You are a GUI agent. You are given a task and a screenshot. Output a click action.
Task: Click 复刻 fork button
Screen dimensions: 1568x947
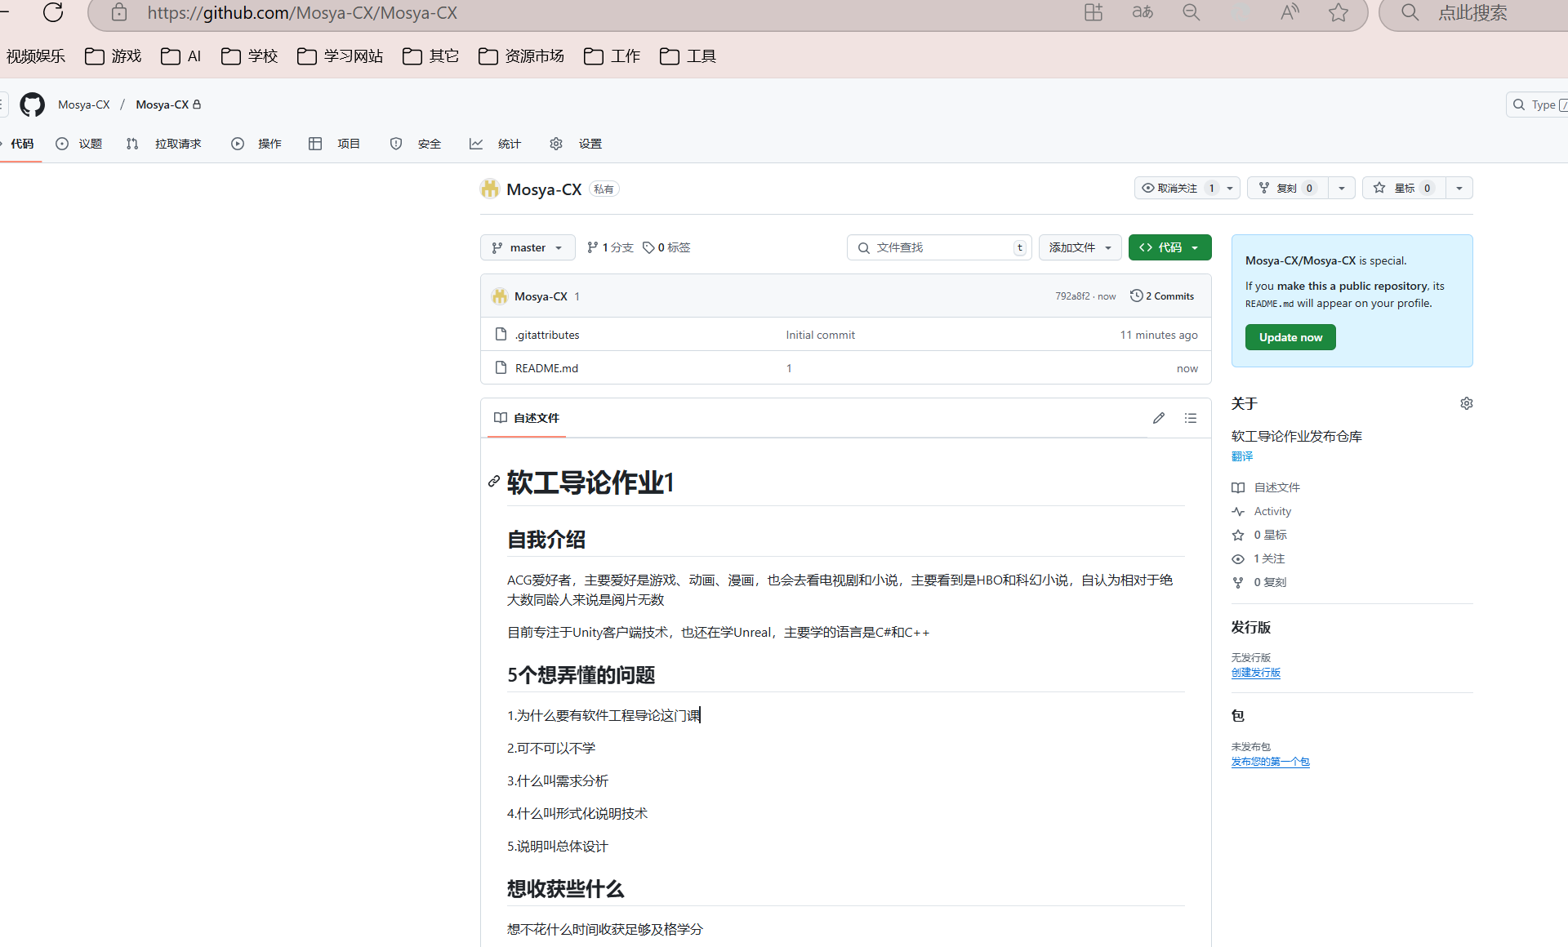(1287, 188)
